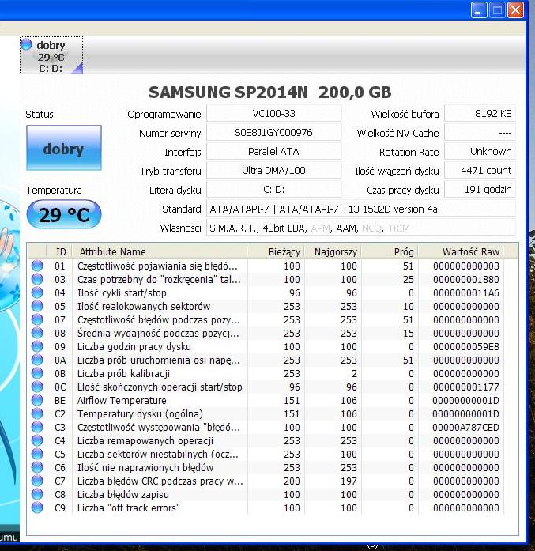Click the status orb for attribute 0C
The height and width of the screenshot is (551, 535).
pos(37,387)
